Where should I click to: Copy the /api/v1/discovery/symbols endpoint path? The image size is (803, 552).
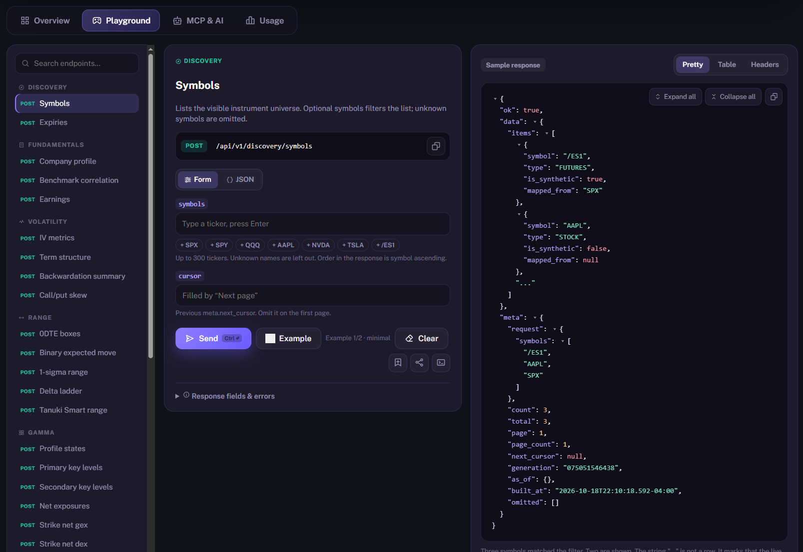click(x=436, y=146)
